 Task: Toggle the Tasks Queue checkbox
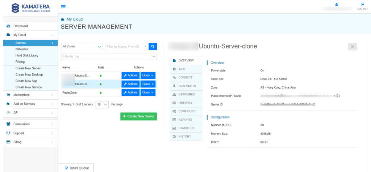tap(66, 168)
